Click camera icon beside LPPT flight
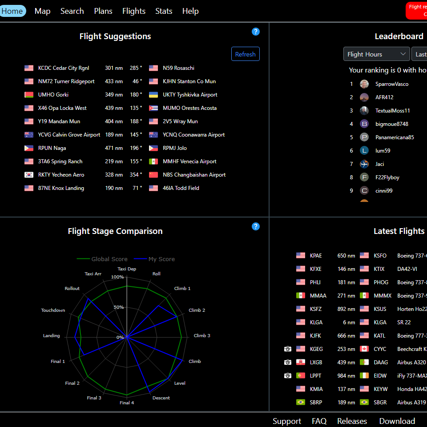427x427 pixels. (x=288, y=376)
